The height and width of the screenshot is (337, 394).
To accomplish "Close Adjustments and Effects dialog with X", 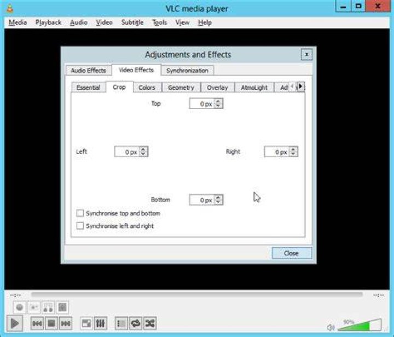I will (x=306, y=54).
